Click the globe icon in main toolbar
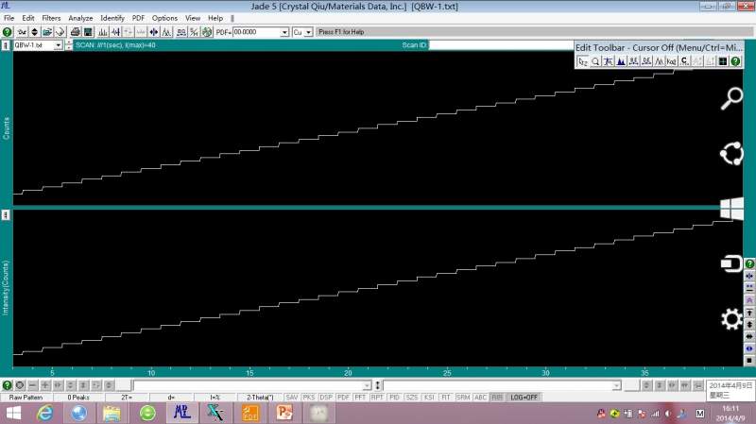This screenshot has height=424, width=756. 207,32
